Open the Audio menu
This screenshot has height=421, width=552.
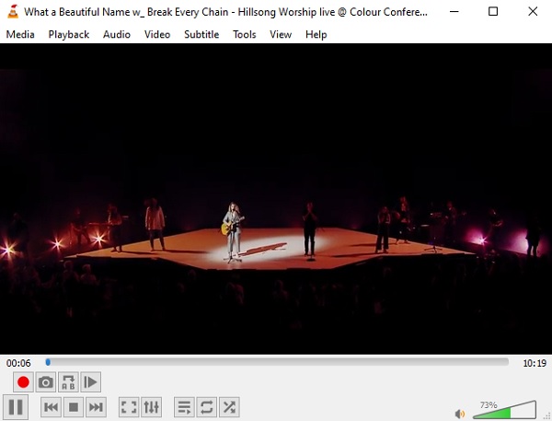coord(117,35)
